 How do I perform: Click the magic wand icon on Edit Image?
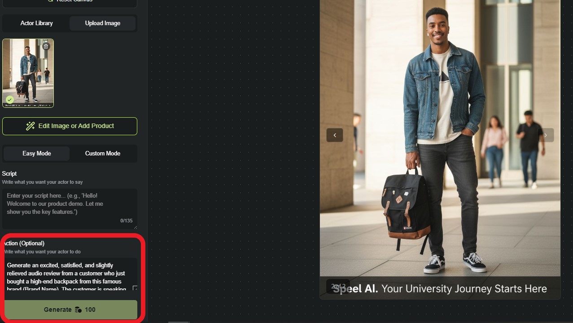coord(31,126)
